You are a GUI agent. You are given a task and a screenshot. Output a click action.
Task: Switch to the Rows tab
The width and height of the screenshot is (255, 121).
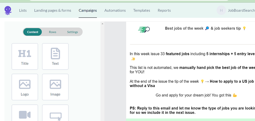53,32
